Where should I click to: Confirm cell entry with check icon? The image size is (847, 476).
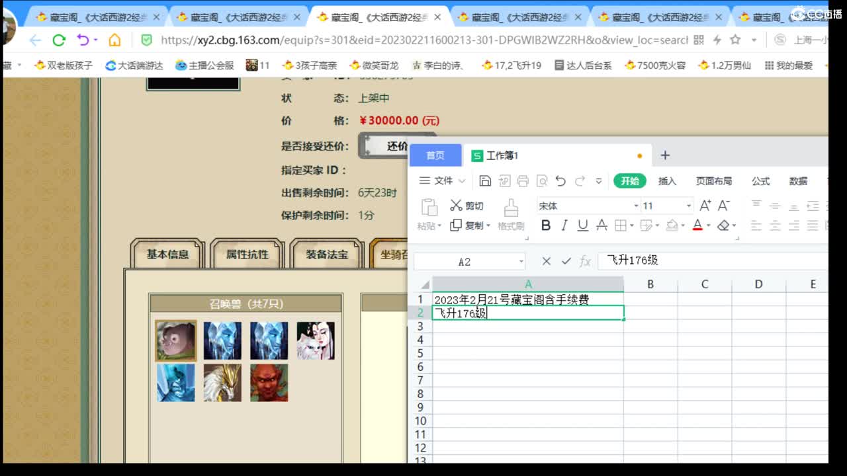[x=566, y=261]
